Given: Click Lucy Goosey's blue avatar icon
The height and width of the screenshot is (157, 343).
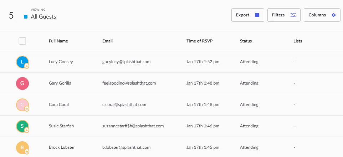Looking at the screenshot, I should (x=22, y=62).
